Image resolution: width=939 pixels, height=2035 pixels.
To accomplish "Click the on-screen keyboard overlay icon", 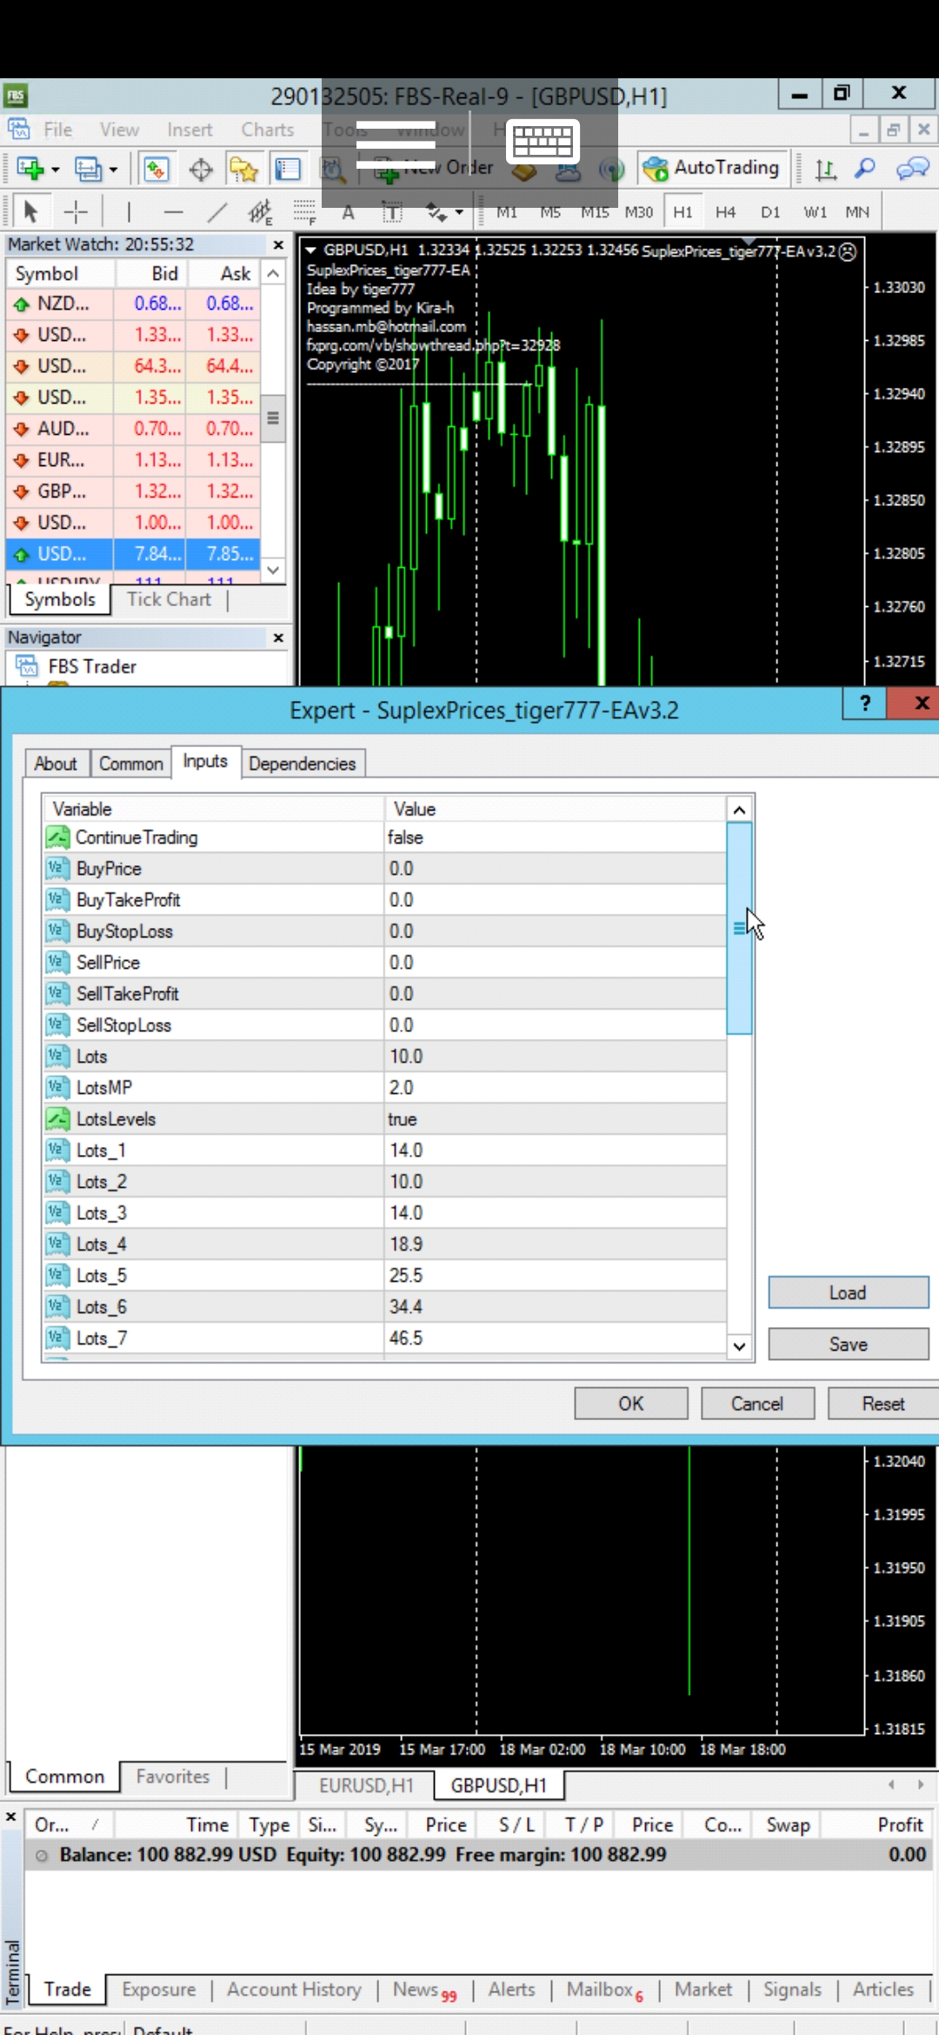I will point(543,141).
